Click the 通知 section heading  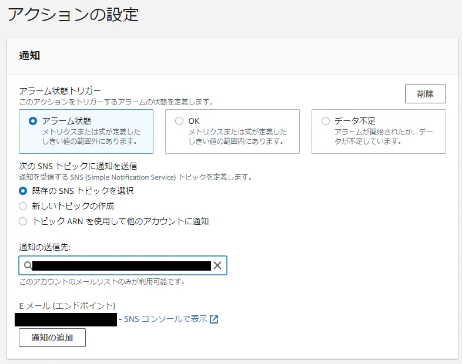[29, 56]
